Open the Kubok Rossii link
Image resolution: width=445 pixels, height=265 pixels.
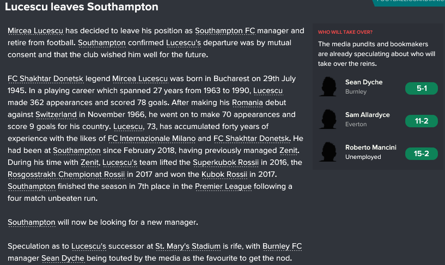click(x=224, y=174)
